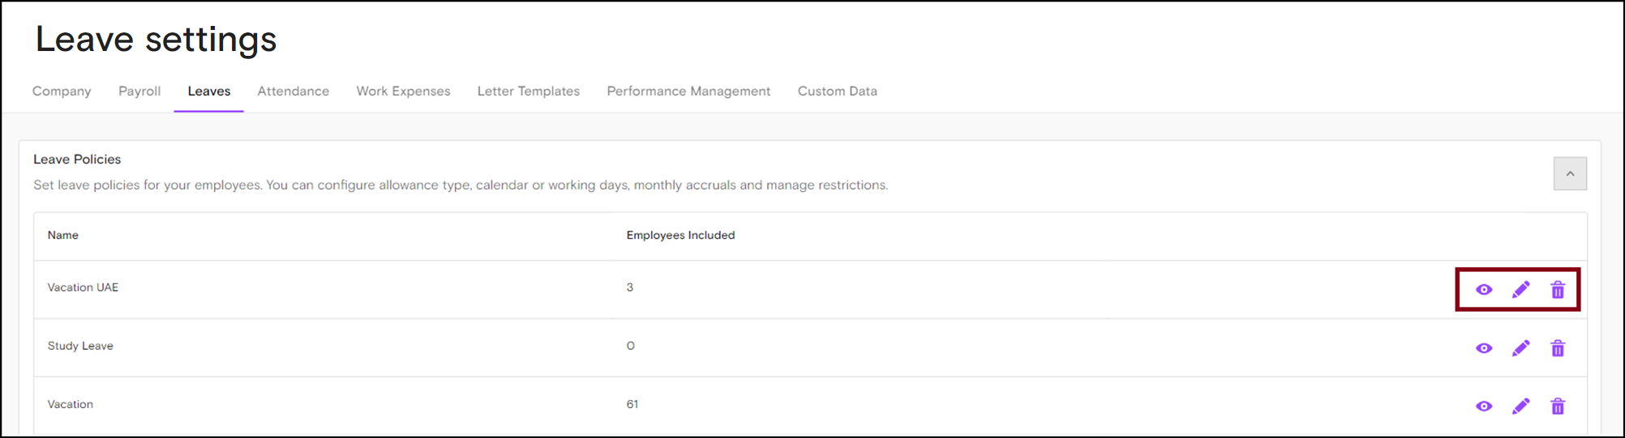Viewport: 1625px width, 438px height.
Task: Open the Performance Management tab
Action: click(x=688, y=91)
